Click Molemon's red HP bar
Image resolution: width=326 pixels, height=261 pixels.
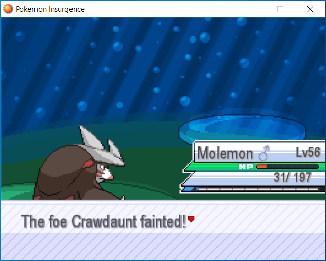[x=288, y=166]
